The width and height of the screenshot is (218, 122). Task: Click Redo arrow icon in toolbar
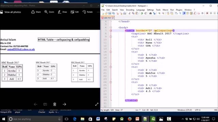pos(145,14)
